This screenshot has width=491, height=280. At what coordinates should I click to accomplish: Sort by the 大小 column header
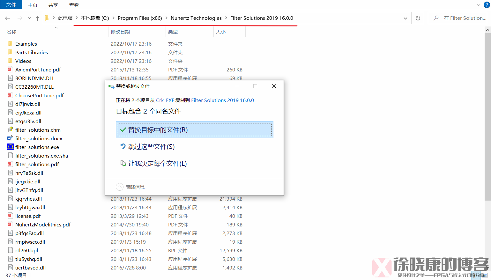(221, 32)
